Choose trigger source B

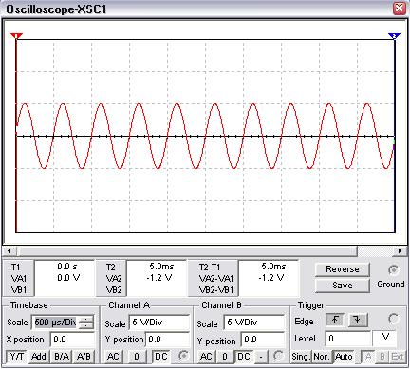382,357
